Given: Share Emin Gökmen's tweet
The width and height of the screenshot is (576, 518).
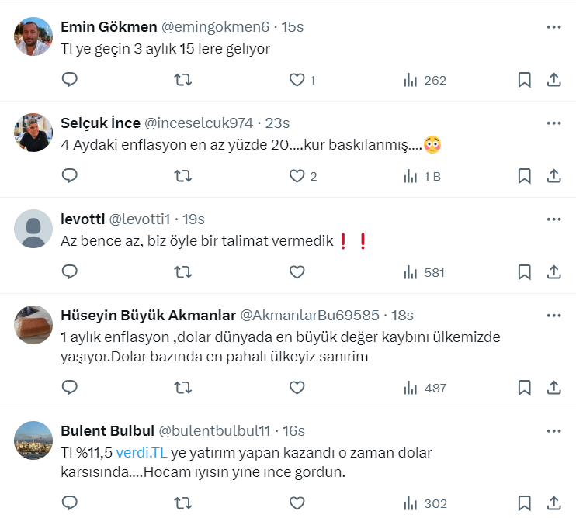Looking at the screenshot, I should coord(554,80).
